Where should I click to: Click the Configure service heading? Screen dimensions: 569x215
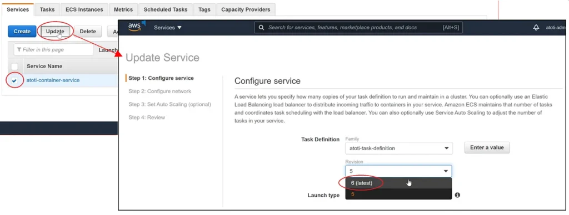pos(267,81)
